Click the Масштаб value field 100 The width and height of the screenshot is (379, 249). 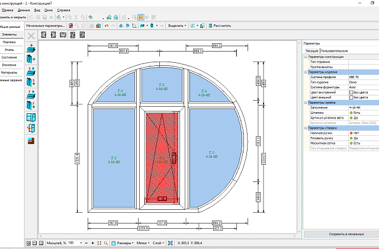(x=73, y=243)
